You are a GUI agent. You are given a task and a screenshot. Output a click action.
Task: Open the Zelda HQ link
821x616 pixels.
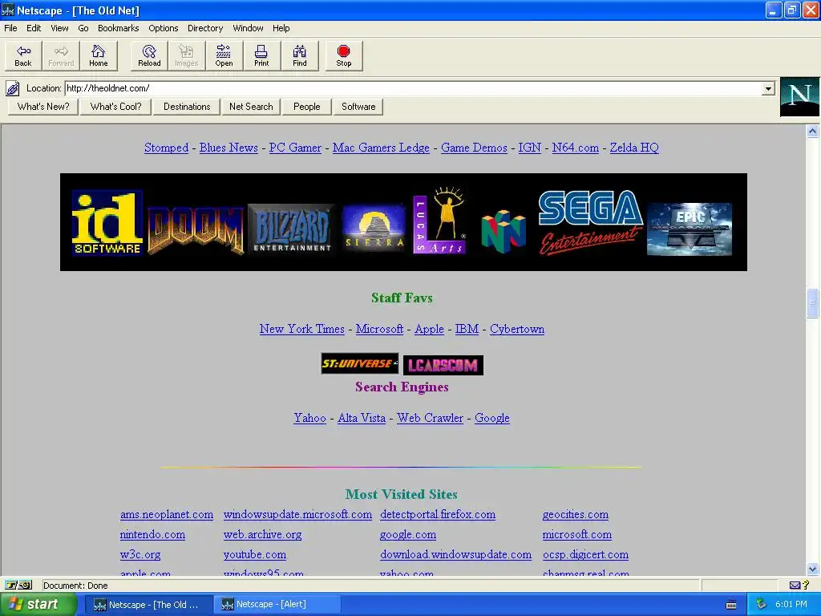[634, 148]
